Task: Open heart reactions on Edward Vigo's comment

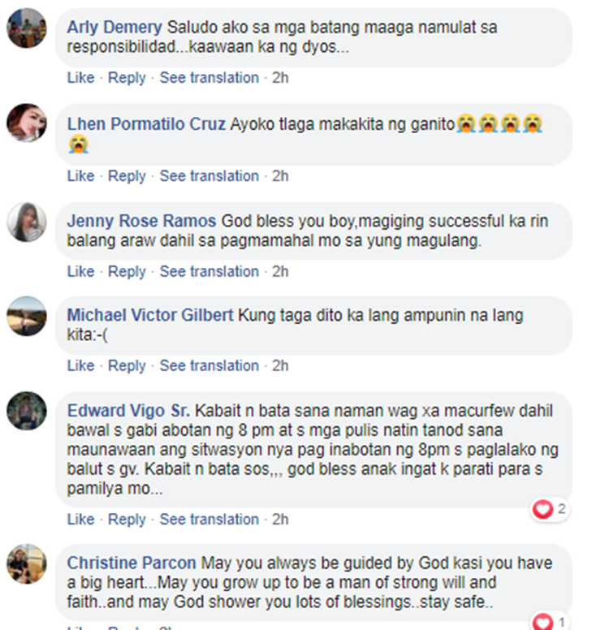Action: (x=549, y=510)
